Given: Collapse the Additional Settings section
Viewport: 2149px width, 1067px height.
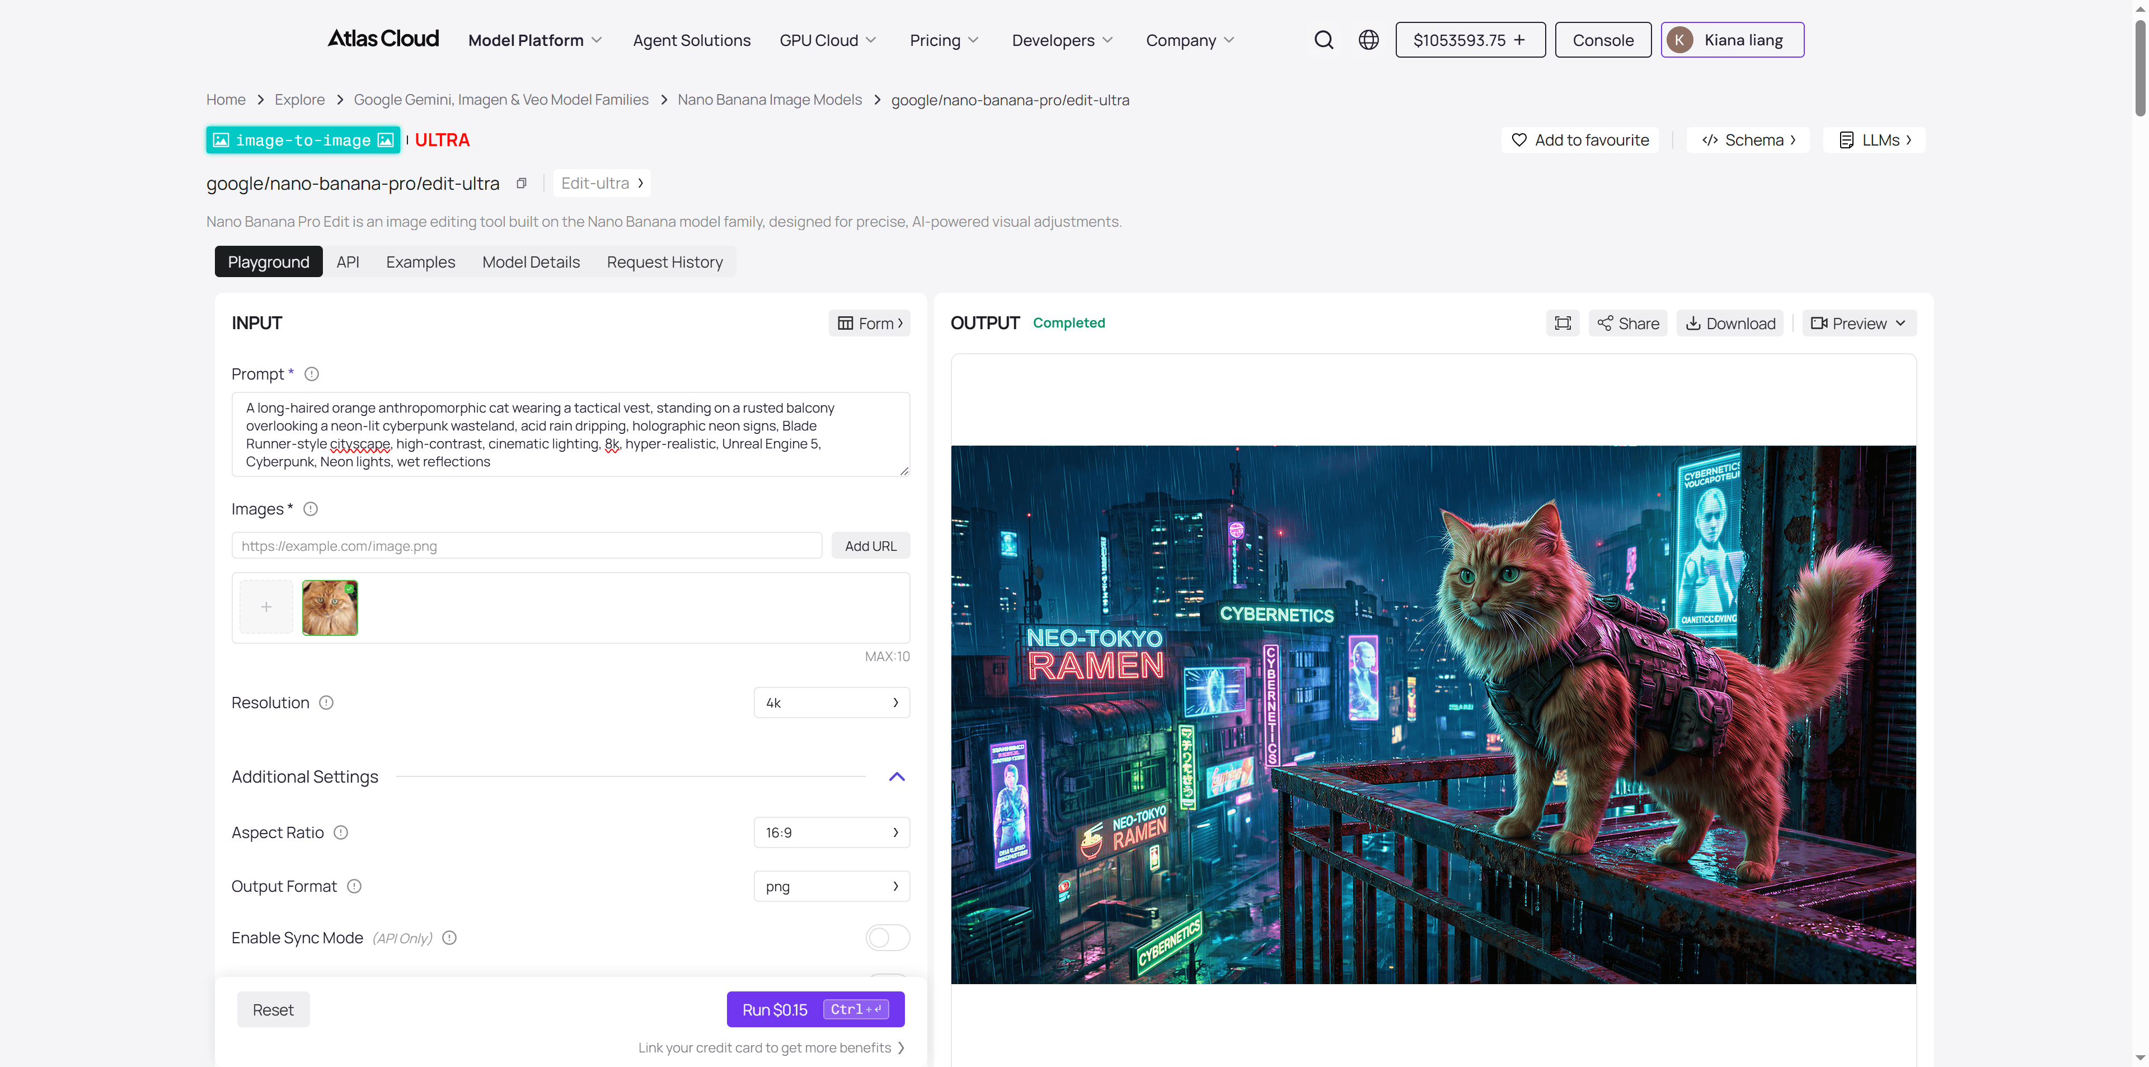Looking at the screenshot, I should [897, 776].
